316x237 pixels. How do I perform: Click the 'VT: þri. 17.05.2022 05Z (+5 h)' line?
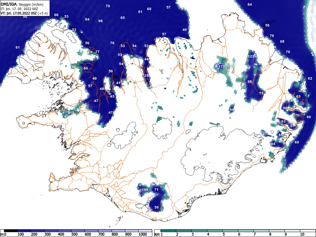pos(24,14)
